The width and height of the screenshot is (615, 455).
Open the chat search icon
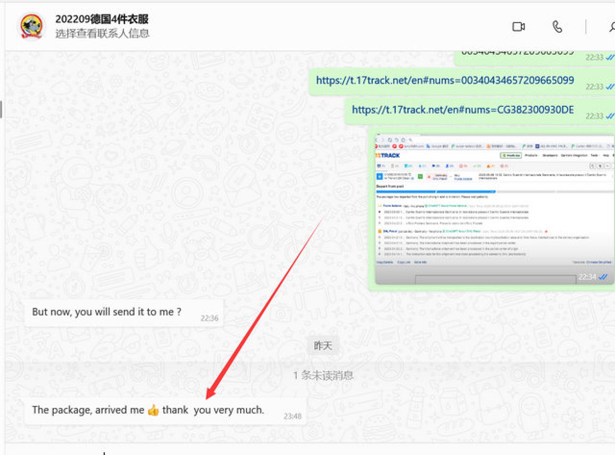coord(611,27)
